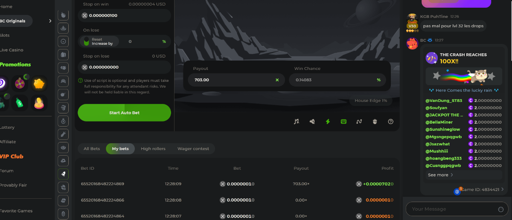Expand See more in lucky rain list
The height and width of the screenshot is (220, 512).
click(x=440, y=175)
